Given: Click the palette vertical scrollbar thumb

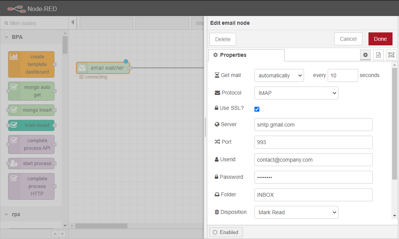Looking at the screenshot, I should (x=65, y=45).
